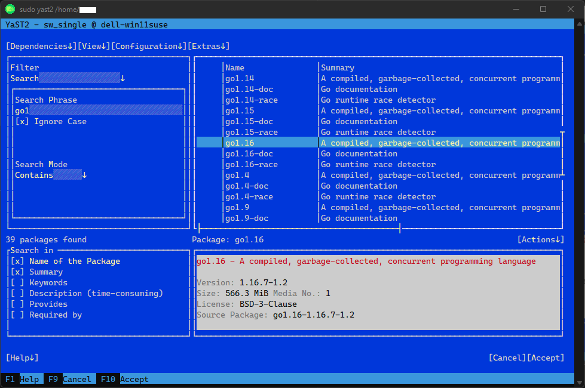Select the go1.4 package row
Viewport: 585px width, 388px height.
378,175
